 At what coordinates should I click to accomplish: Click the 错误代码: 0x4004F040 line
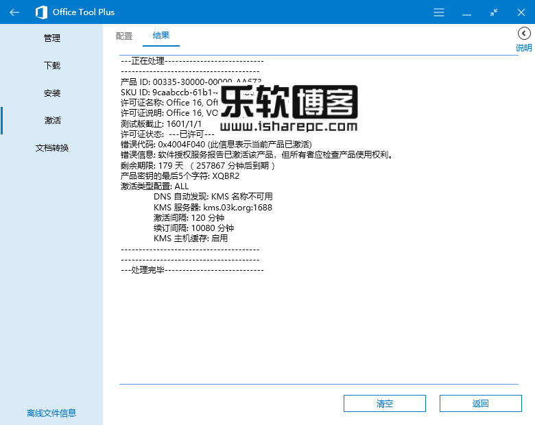(x=216, y=144)
